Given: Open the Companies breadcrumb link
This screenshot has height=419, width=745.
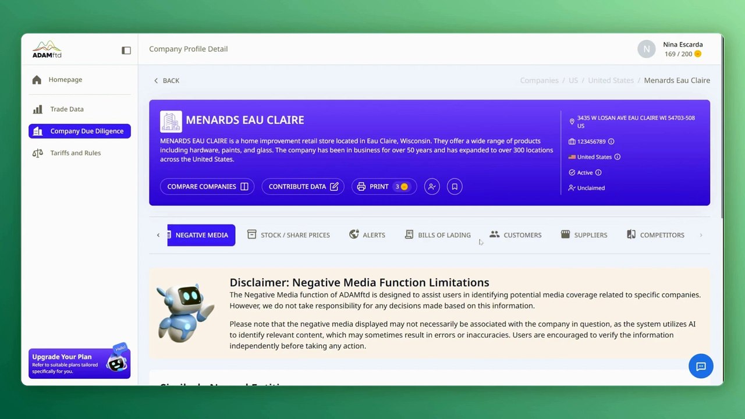Looking at the screenshot, I should coord(539,80).
